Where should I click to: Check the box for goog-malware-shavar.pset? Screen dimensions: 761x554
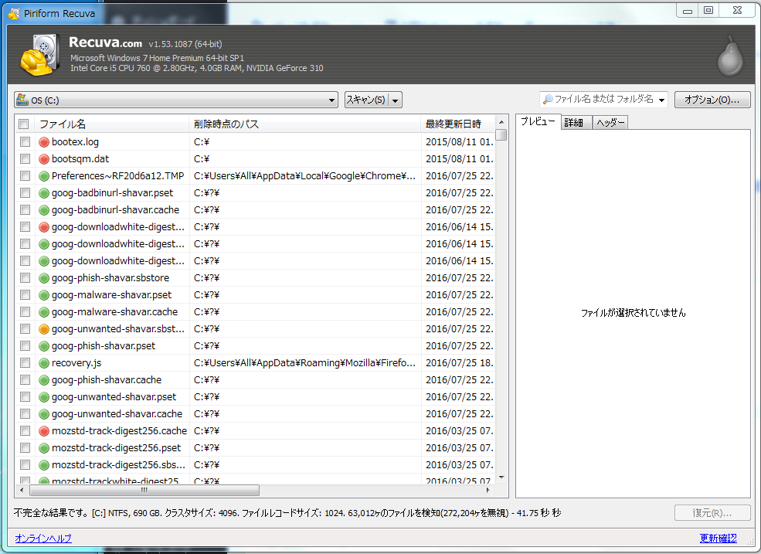pyautogui.click(x=25, y=294)
